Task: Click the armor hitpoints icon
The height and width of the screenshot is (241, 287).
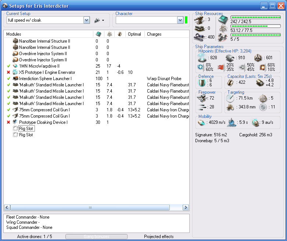Action: click(230, 58)
